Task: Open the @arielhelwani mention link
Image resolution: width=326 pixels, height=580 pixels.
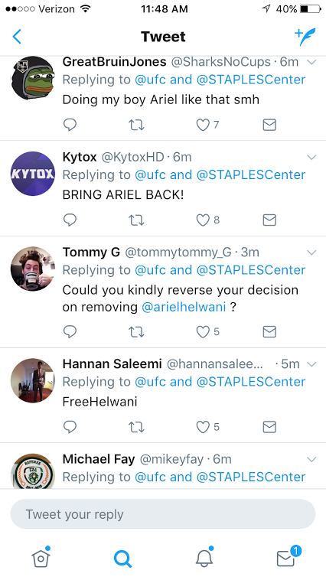Action: pyautogui.click(x=184, y=307)
